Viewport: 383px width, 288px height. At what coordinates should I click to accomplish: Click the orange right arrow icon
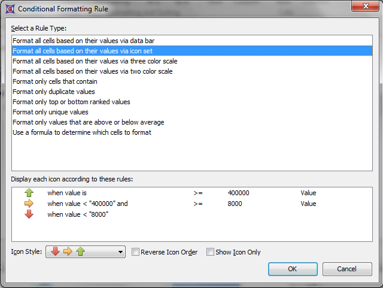[29, 204]
